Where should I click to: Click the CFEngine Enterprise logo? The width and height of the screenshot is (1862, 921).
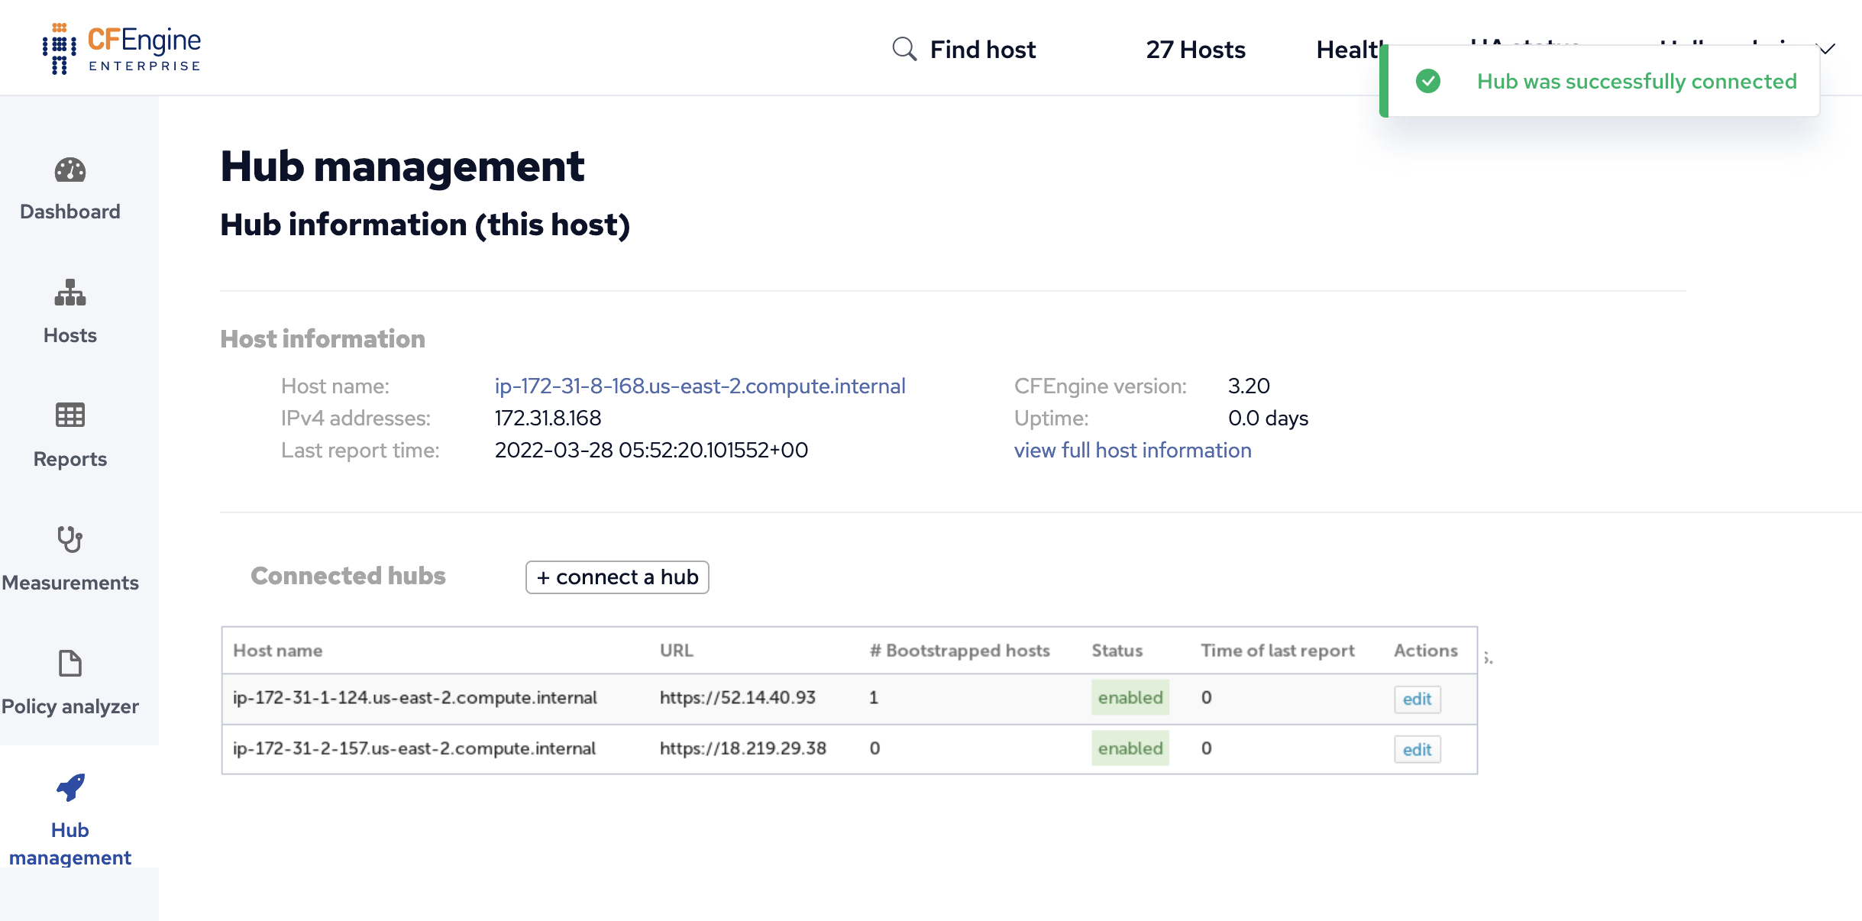point(122,49)
